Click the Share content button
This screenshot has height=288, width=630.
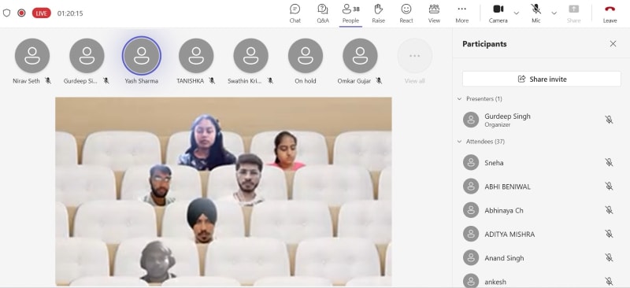pyautogui.click(x=573, y=13)
